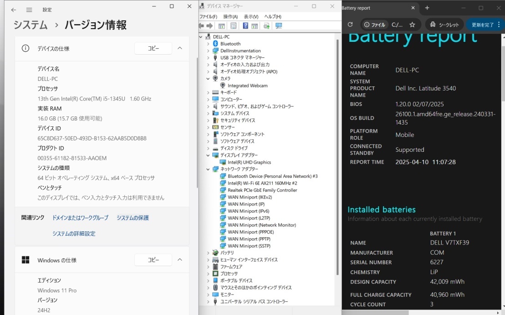Click Device Manager's Back toolbar arrow
505x315 pixels.
coord(202,26)
